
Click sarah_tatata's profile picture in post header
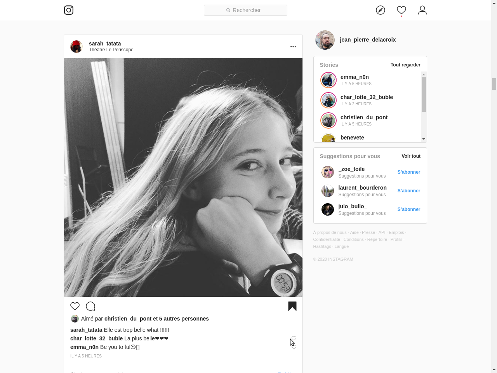(76, 47)
